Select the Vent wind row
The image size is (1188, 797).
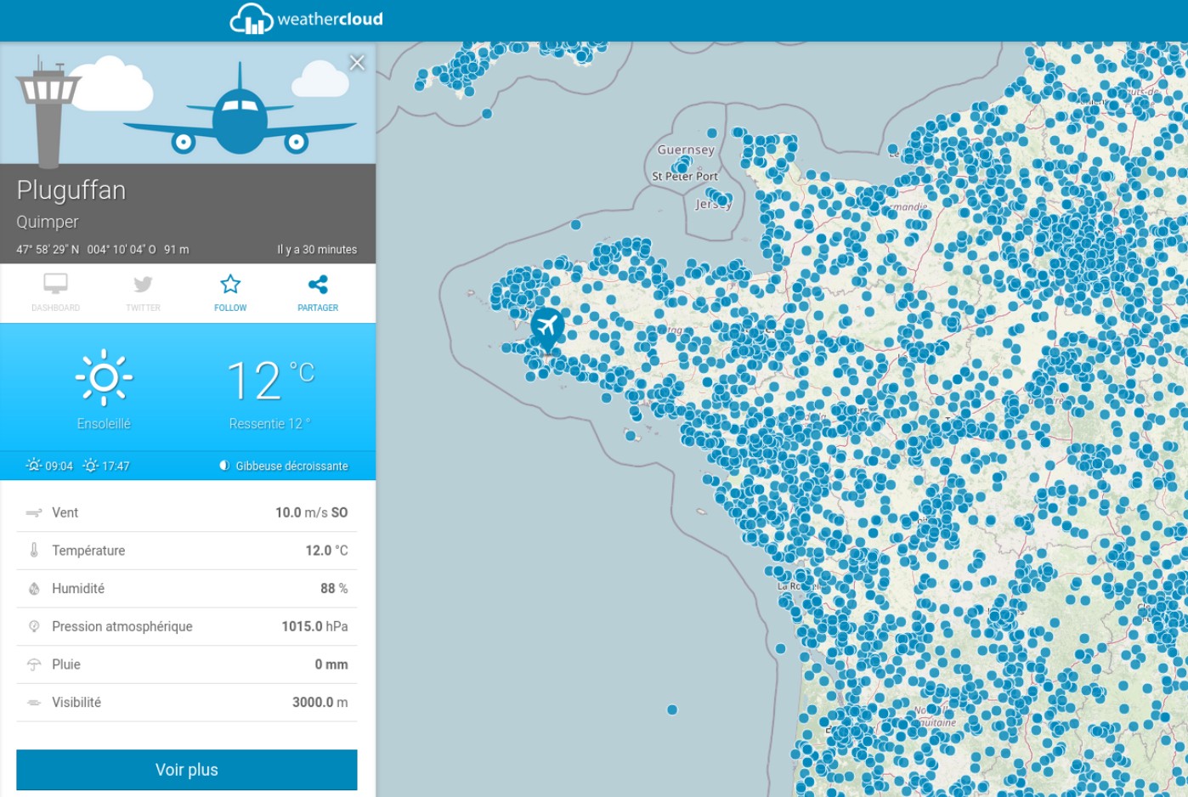click(187, 512)
